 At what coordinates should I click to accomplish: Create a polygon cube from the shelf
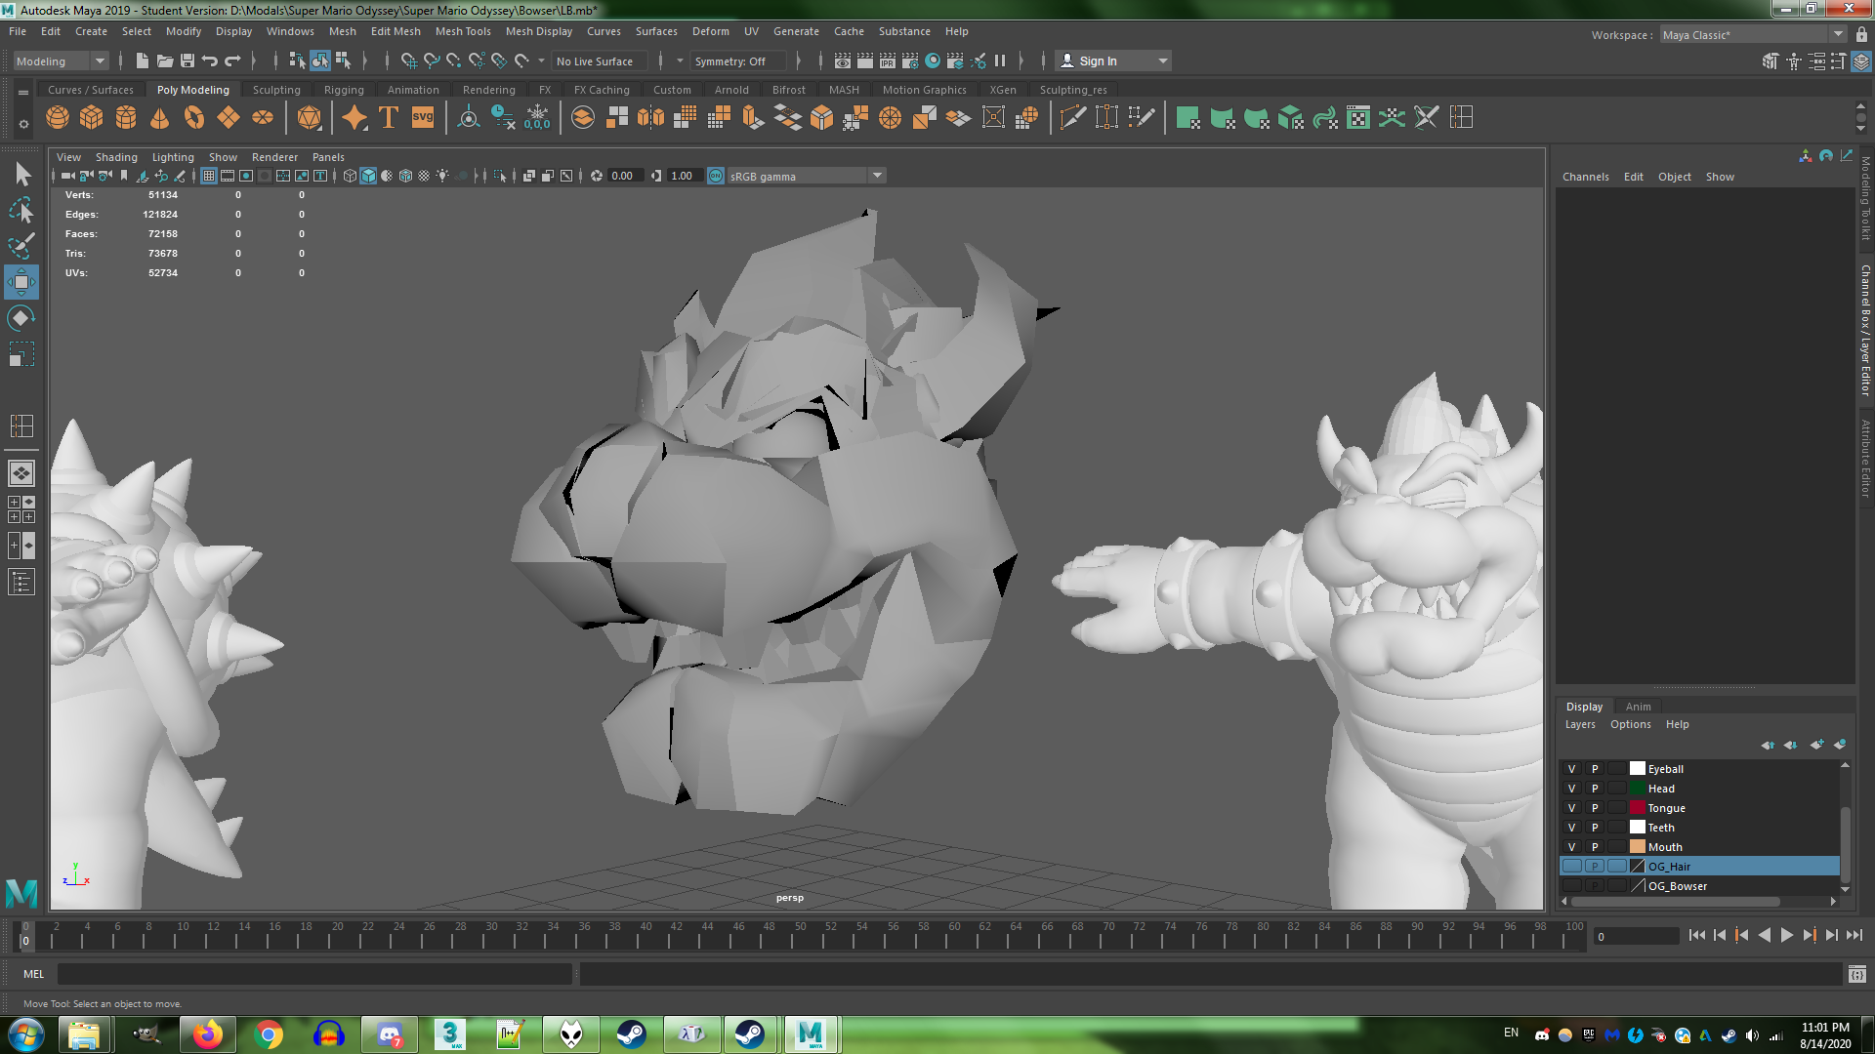[92, 118]
